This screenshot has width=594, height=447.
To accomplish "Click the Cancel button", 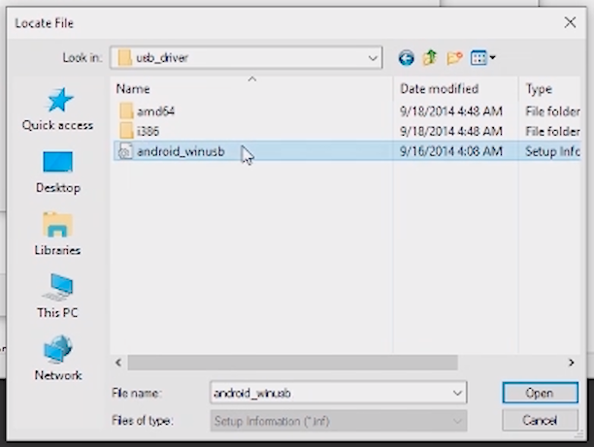I will (x=539, y=421).
